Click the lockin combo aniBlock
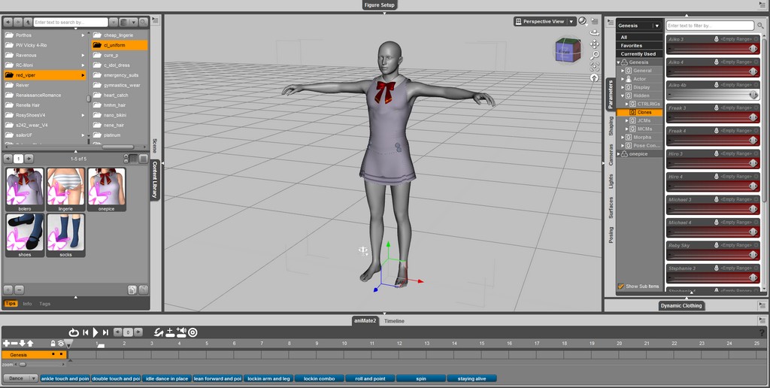 tap(319, 379)
